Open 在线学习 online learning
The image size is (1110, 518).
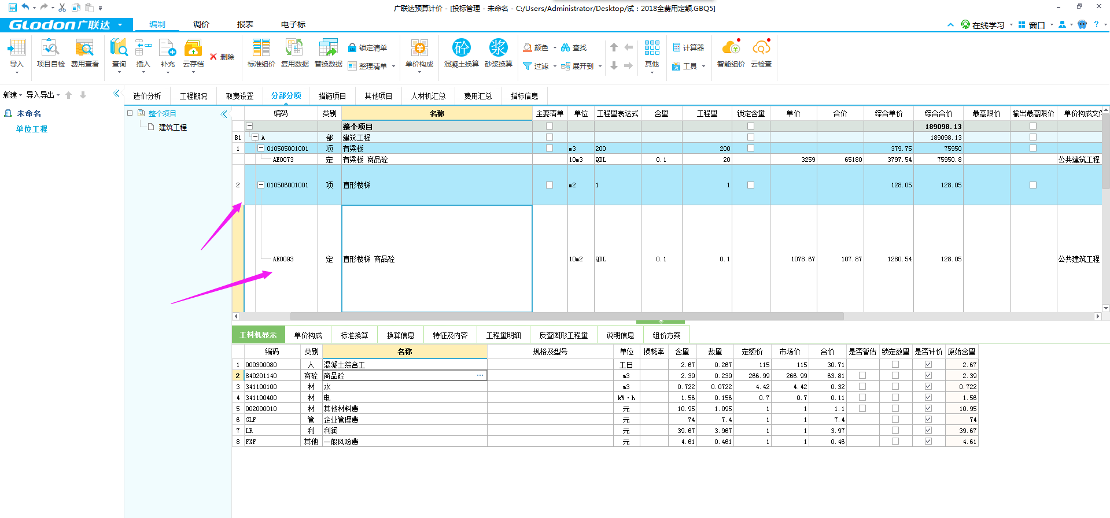(x=987, y=25)
